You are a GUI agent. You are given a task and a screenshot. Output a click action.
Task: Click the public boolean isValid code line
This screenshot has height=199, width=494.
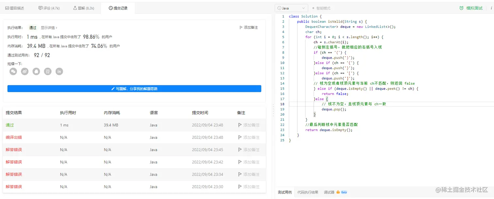tap(332, 21)
